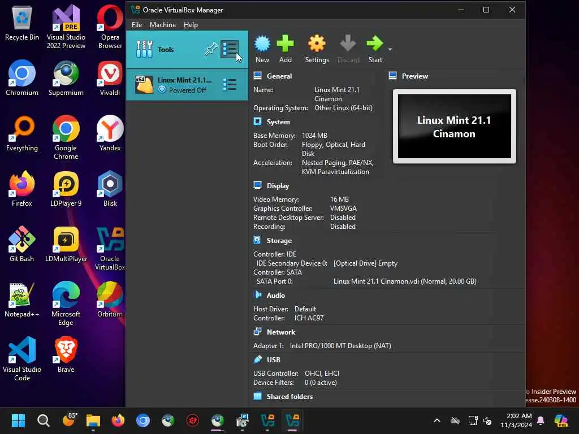Select Firefox desktop icon
Viewport: 579px width, 434px height.
coord(22,189)
